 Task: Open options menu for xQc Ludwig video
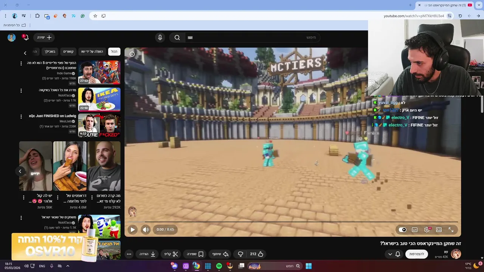21,116
